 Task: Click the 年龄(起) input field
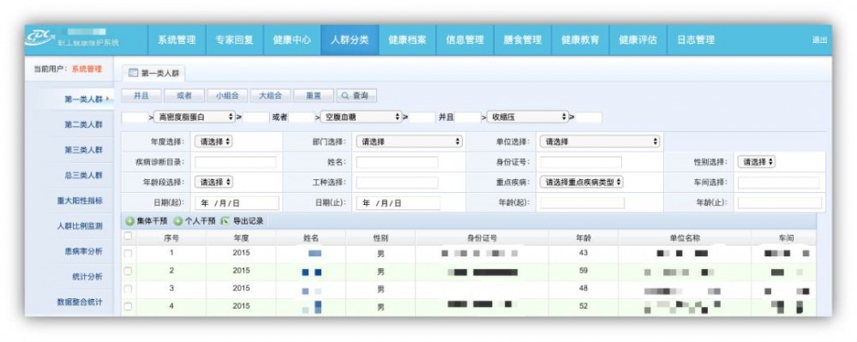coord(582,202)
